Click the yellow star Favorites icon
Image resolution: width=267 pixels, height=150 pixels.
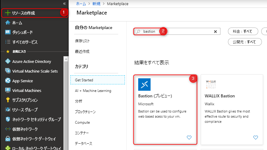8,51
